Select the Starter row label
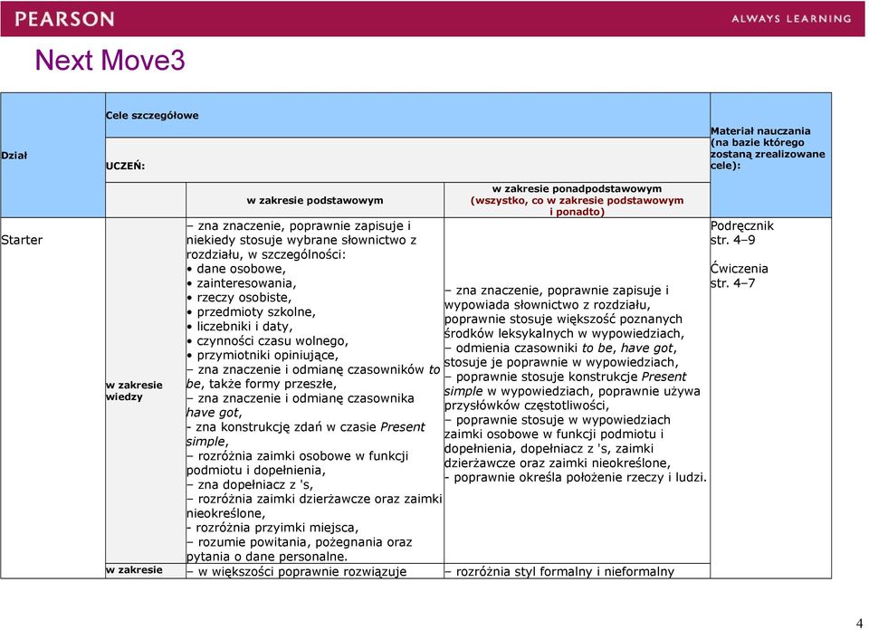 coord(22,240)
